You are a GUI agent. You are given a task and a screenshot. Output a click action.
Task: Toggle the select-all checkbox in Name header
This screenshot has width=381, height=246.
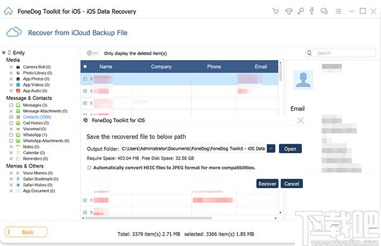click(85, 66)
